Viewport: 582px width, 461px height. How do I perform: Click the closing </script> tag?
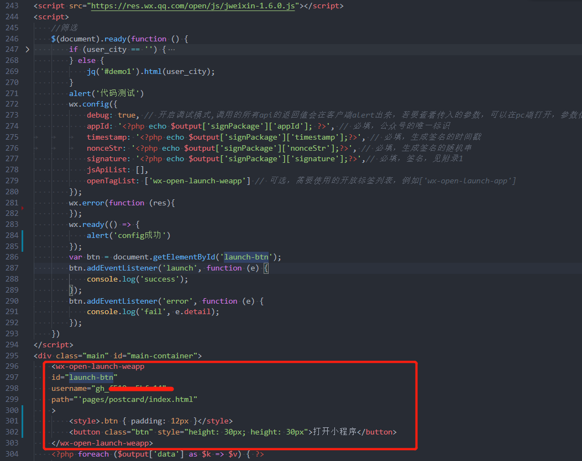pyautogui.click(x=54, y=345)
